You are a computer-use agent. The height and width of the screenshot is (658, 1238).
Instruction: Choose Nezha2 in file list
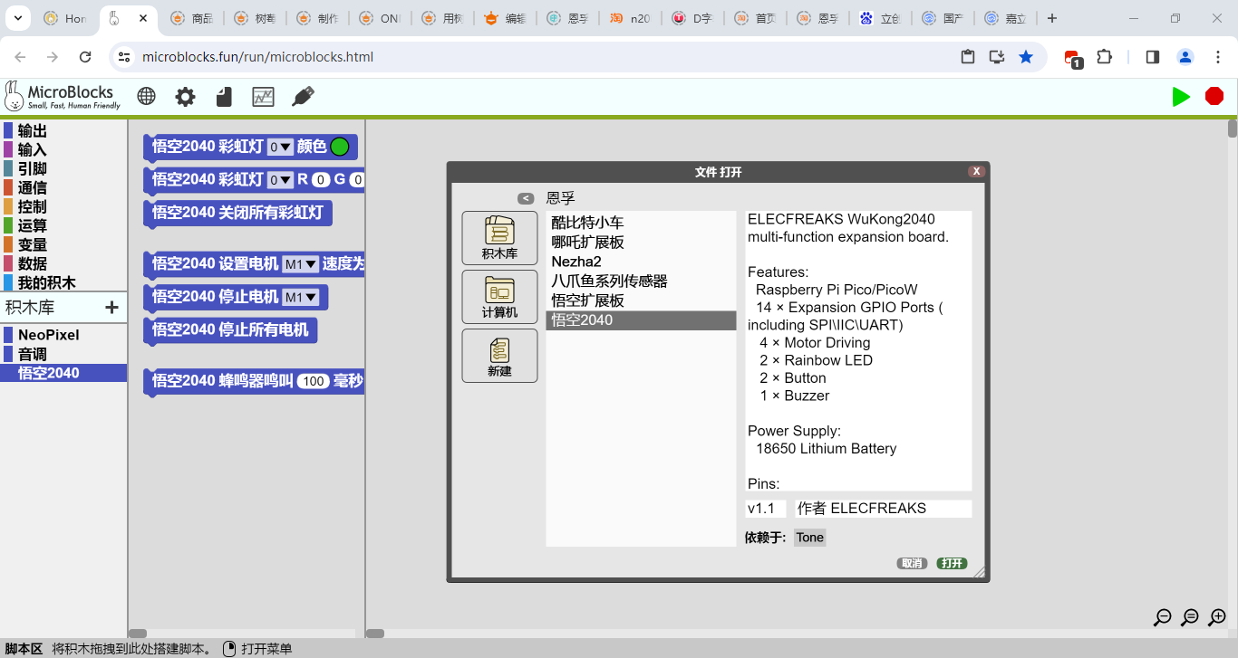pos(641,262)
